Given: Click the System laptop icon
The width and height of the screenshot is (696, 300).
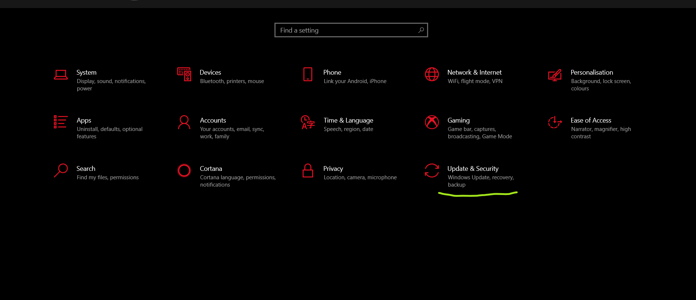Looking at the screenshot, I should [x=61, y=75].
